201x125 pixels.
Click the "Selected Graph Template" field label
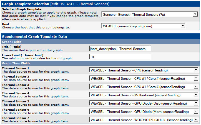(x=22, y=9)
